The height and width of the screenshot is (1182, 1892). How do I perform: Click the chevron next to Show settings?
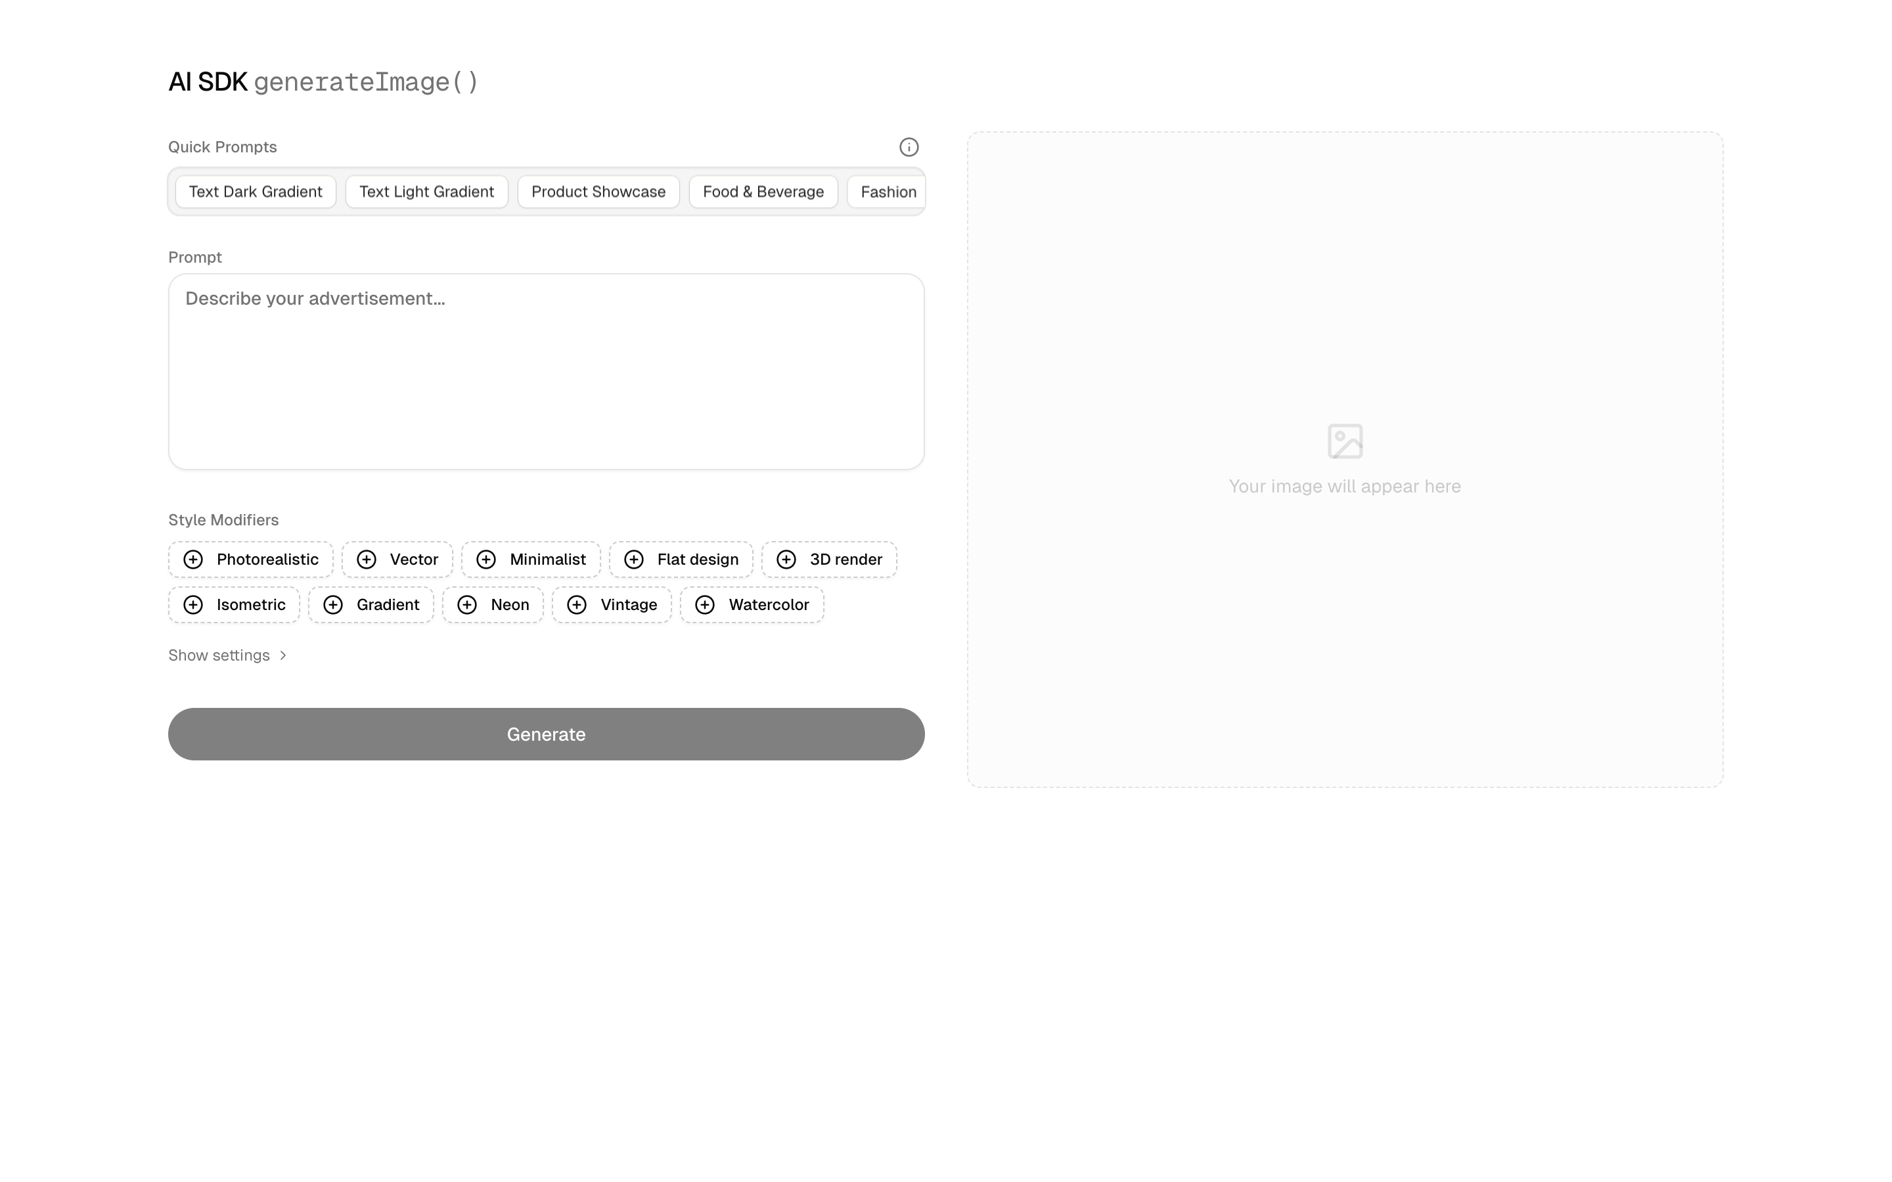click(283, 655)
